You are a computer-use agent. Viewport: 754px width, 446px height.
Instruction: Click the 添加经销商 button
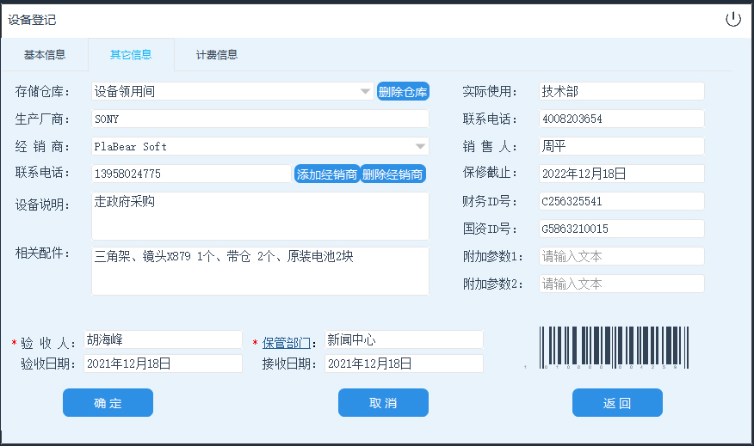327,174
